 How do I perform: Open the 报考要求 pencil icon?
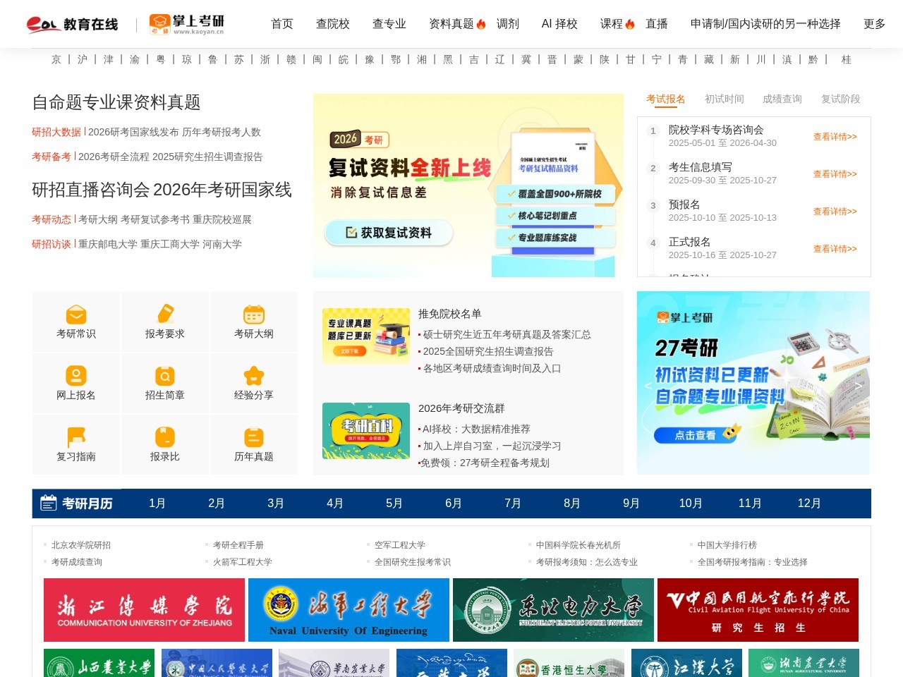click(x=165, y=315)
